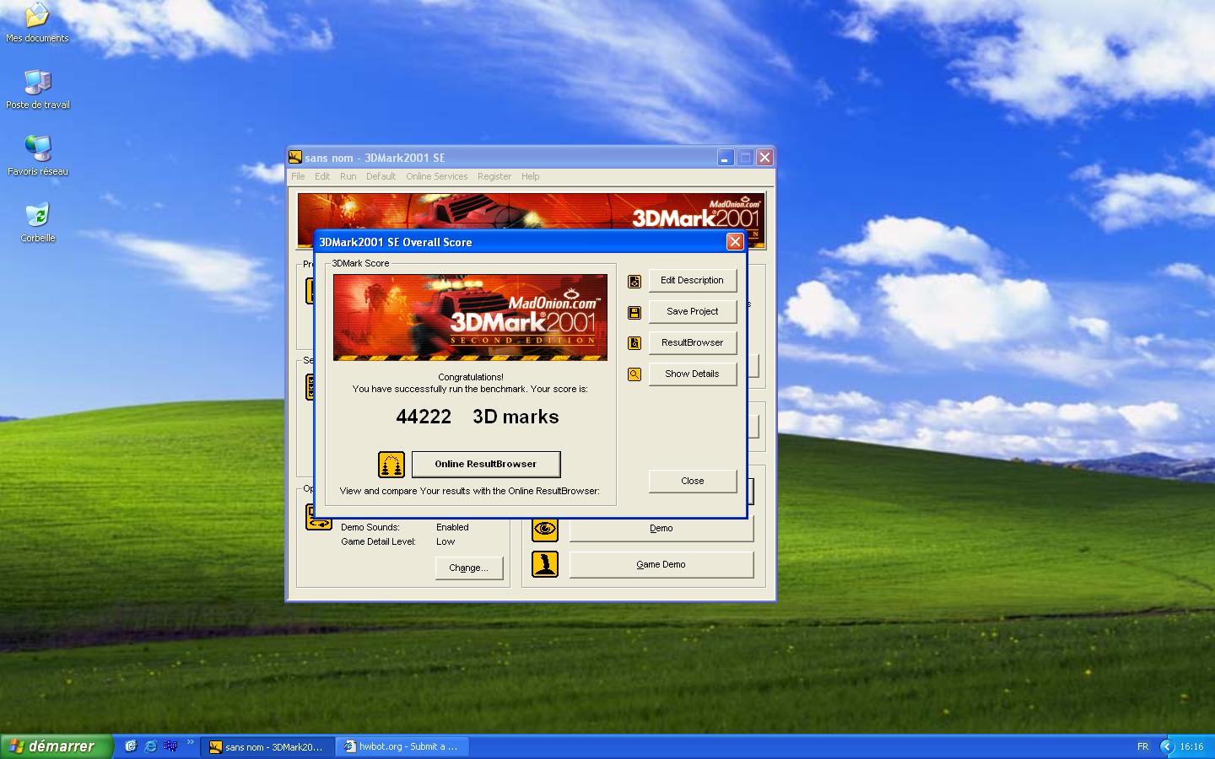This screenshot has width=1215, height=759.
Task: Click the Online ResultBrowser button
Action: click(x=485, y=464)
